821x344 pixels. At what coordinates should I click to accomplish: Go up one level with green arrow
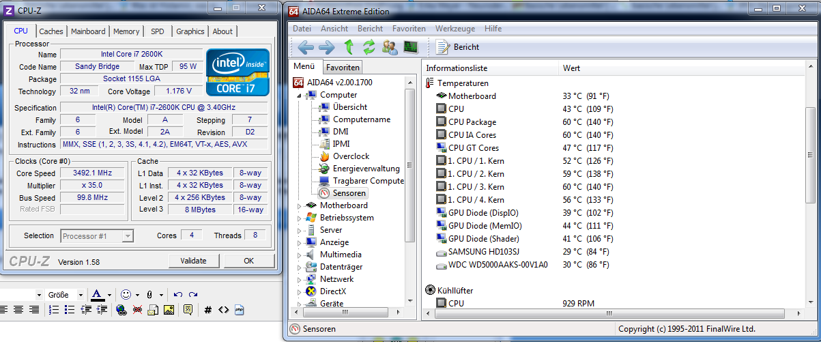[349, 47]
